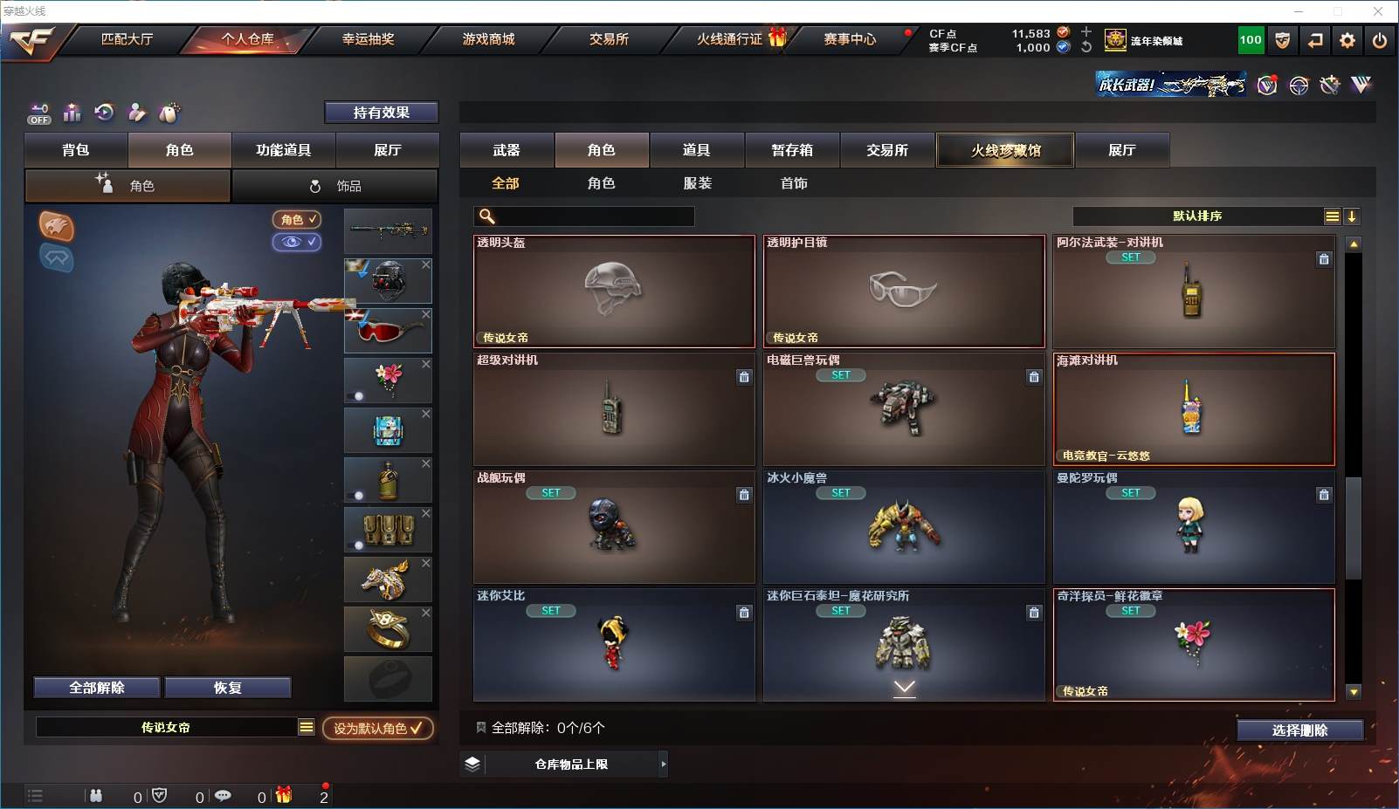
Task: Click the 全部解除 button
Action: tap(97, 688)
